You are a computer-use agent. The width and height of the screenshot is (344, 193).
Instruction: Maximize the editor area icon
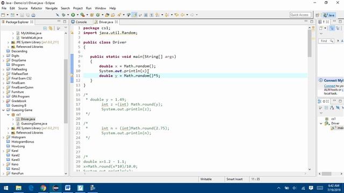click(x=312, y=21)
